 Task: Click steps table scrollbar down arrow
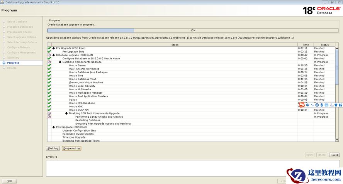pos(337,140)
